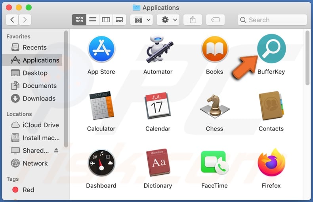313x202 pixels.
Task: Click the Dictionary name label
Action: (x=158, y=186)
